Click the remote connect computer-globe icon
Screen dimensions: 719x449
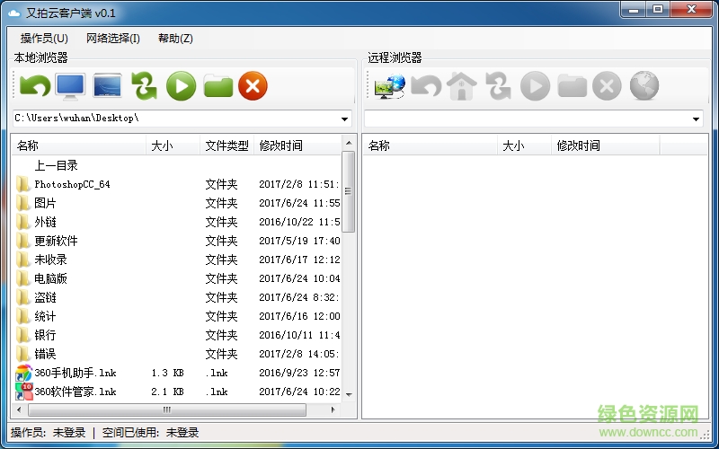(390, 85)
